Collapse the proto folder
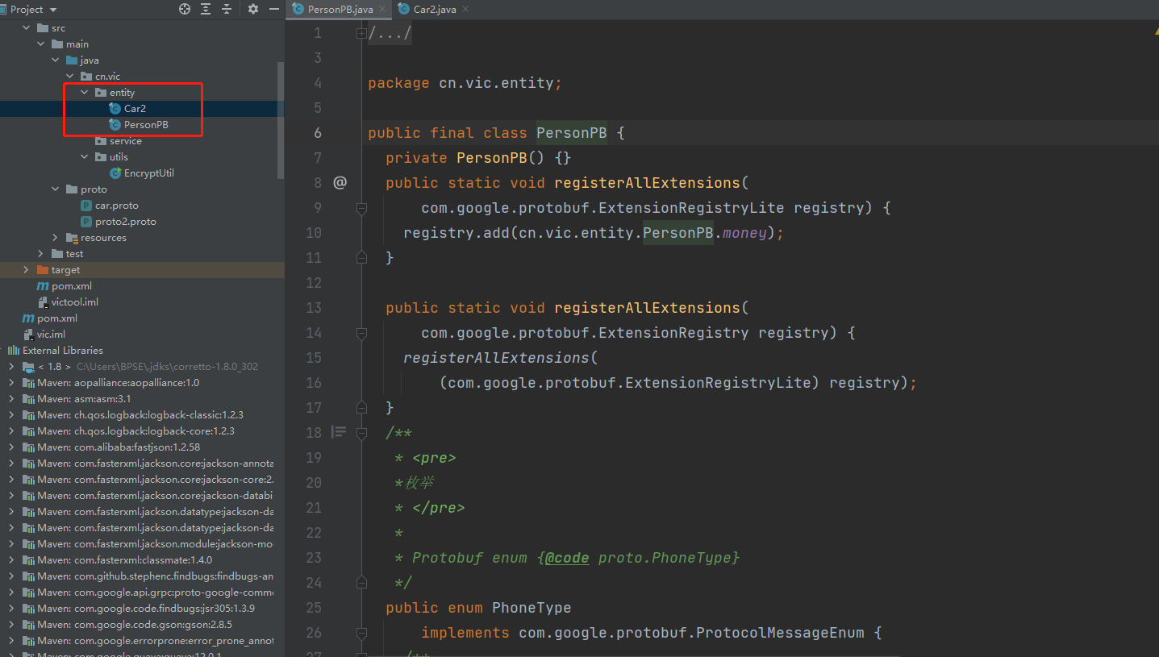 (56, 189)
